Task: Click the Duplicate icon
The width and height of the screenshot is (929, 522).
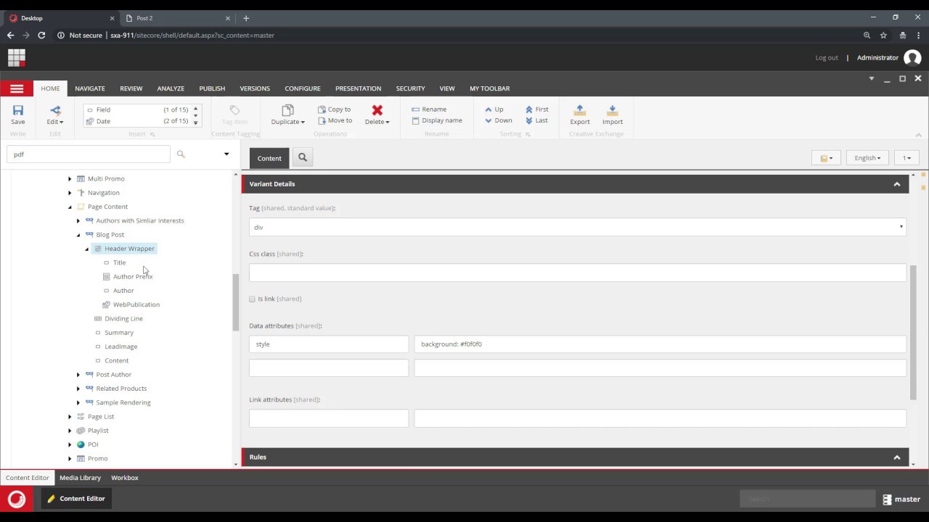Action: [x=287, y=110]
